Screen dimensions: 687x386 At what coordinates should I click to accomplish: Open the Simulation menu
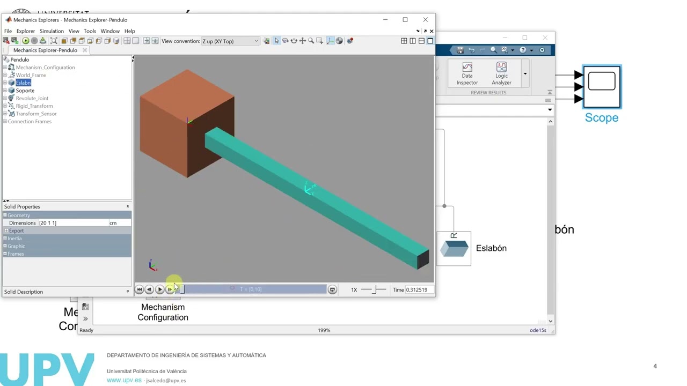point(52,31)
